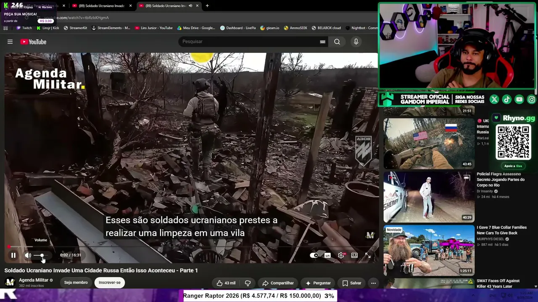Toggle subtitles/closed captions
Viewport: 538px width, 302px height.
[327, 255]
